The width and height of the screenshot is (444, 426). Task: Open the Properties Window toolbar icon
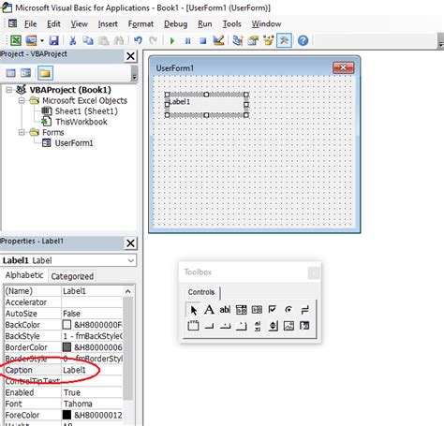pos(253,40)
